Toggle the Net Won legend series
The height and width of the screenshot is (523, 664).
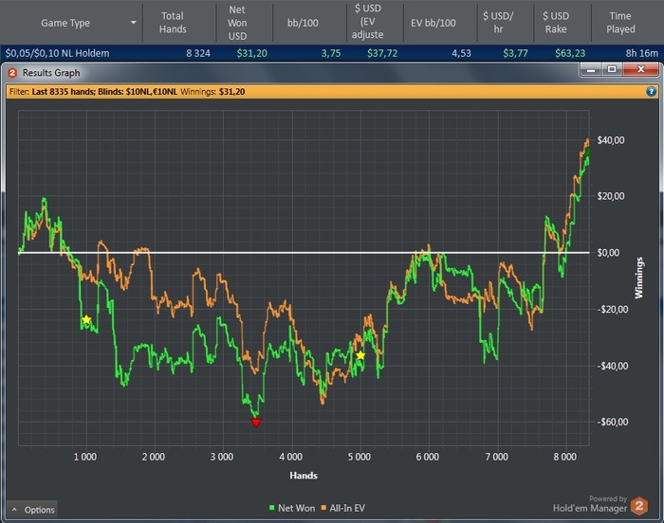pos(292,508)
